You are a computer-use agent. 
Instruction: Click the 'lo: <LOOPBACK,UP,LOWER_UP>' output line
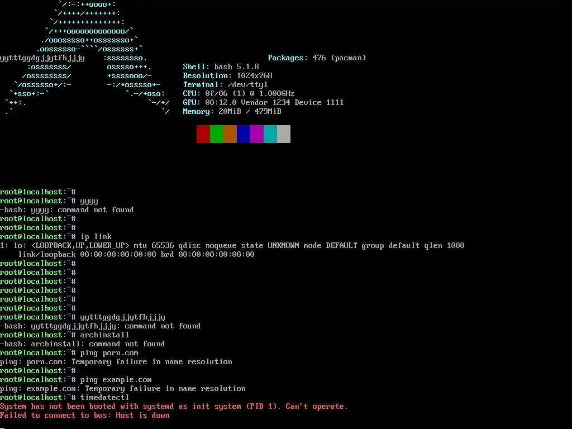[x=232, y=246]
